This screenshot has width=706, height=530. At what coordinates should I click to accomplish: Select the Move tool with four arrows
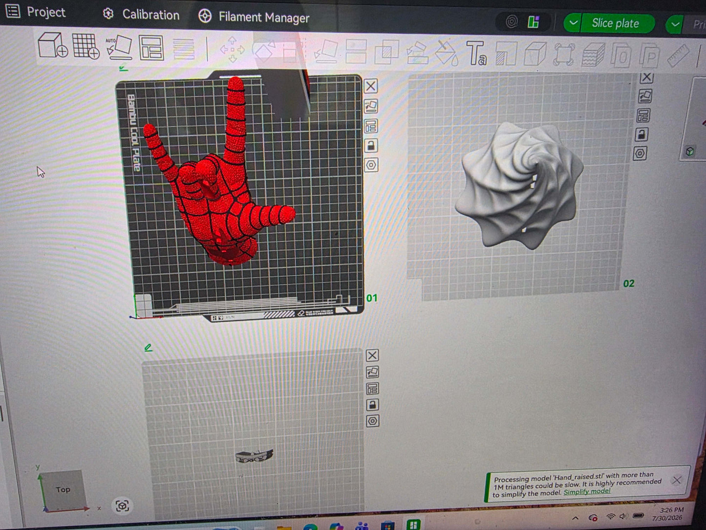pyautogui.click(x=233, y=49)
